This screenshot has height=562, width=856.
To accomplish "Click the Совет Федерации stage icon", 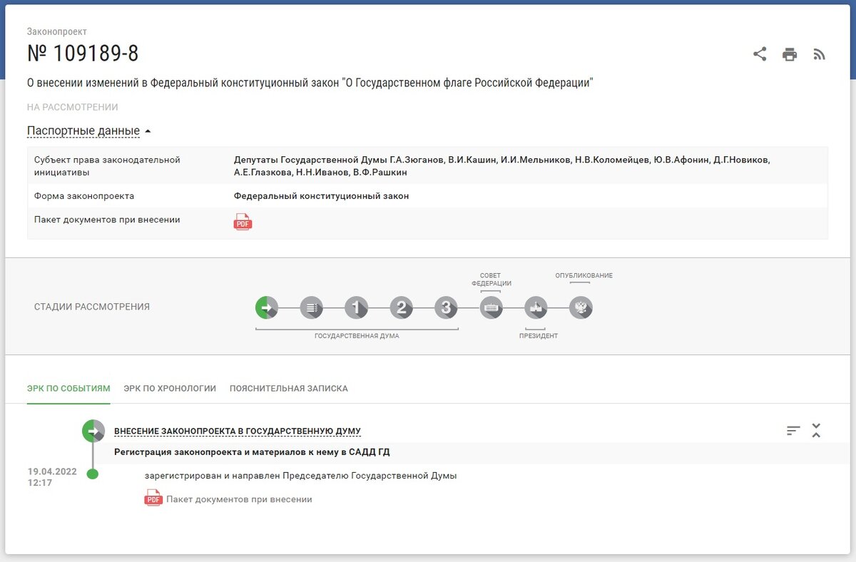I will [x=491, y=308].
